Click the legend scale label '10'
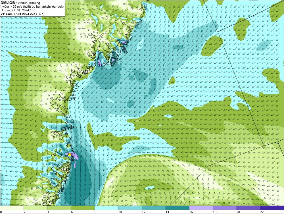284x214 pixels. coord(120,212)
